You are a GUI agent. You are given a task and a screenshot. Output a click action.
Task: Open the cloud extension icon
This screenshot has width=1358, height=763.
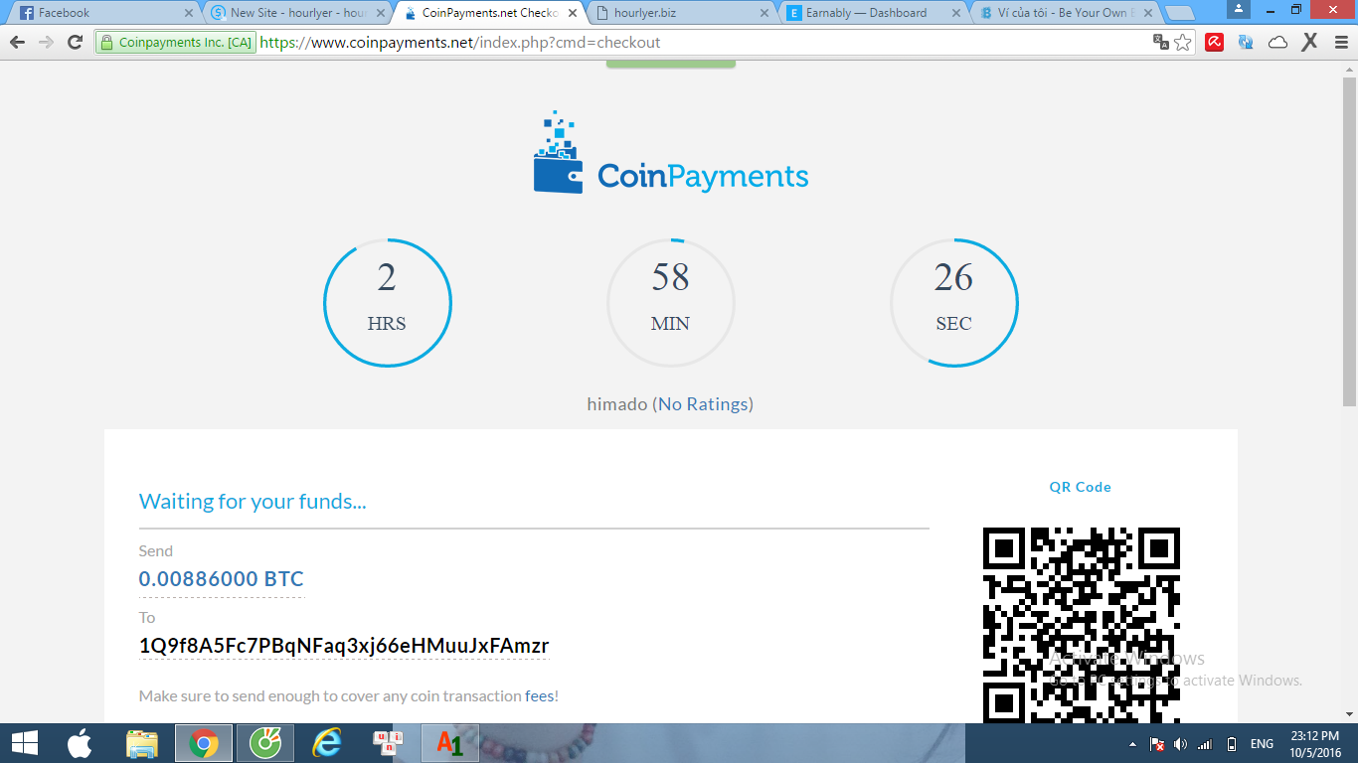[1278, 43]
